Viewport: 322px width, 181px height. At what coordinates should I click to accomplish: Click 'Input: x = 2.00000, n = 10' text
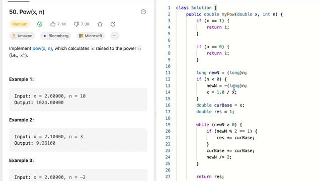(50, 96)
